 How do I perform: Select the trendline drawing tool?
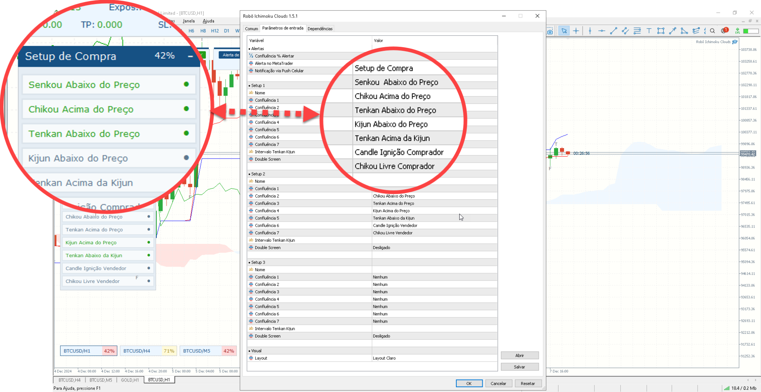coord(613,31)
